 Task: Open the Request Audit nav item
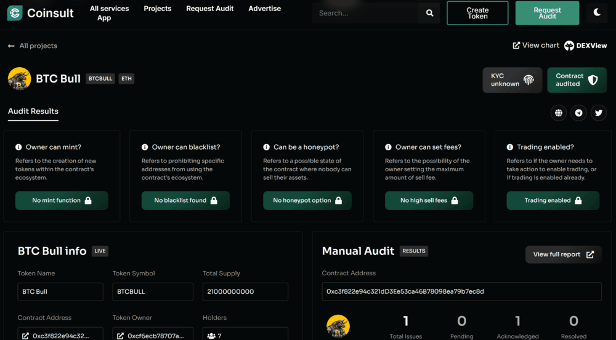210,8
